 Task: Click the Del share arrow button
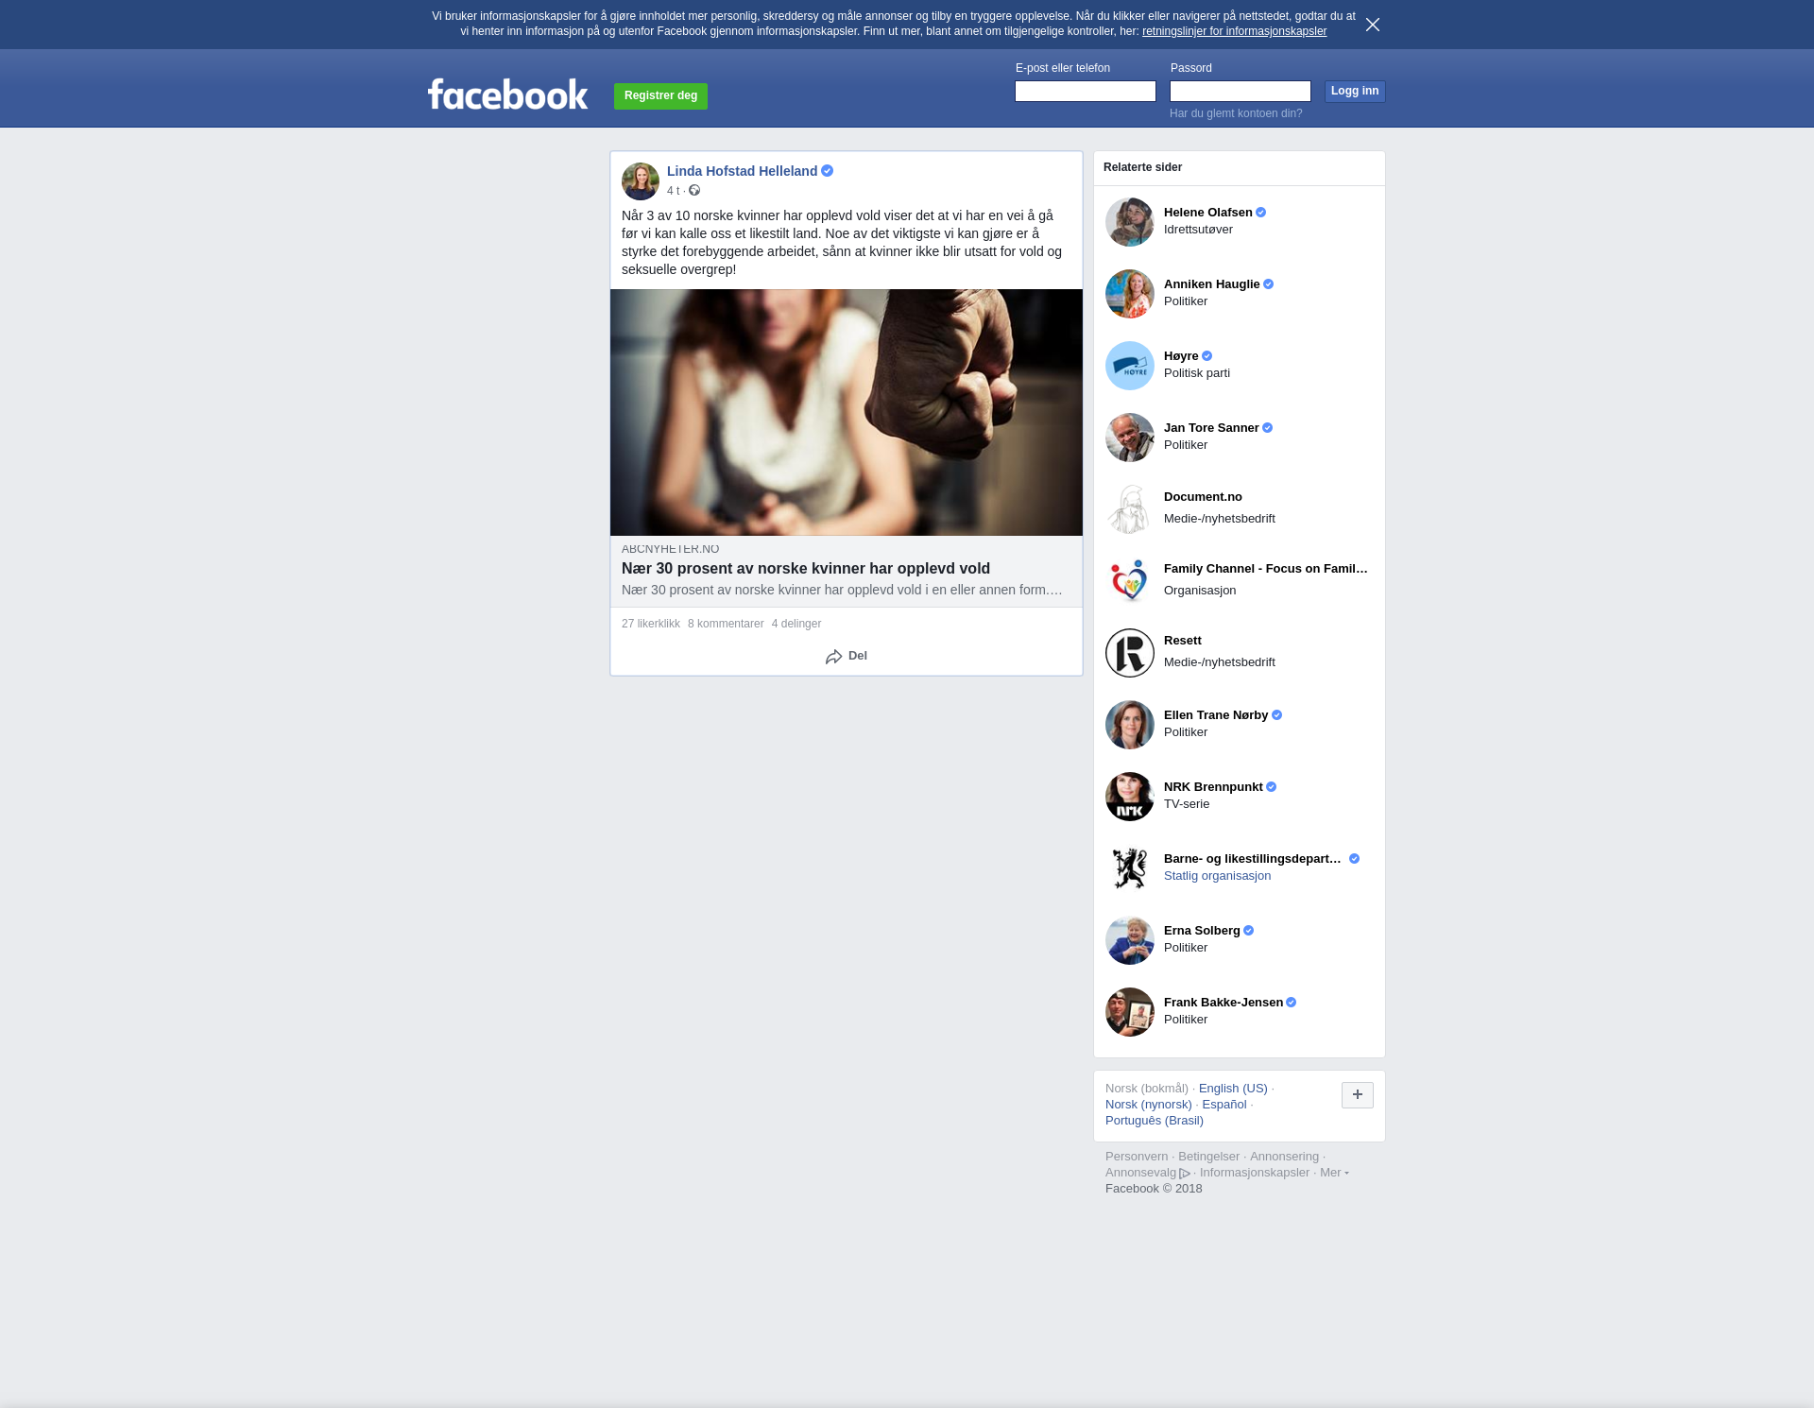click(x=846, y=656)
